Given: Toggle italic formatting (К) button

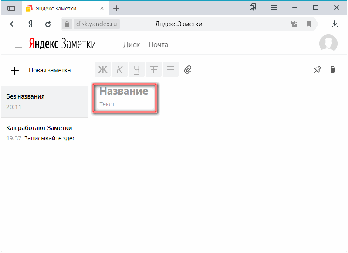Looking at the screenshot, I should tap(120, 69).
